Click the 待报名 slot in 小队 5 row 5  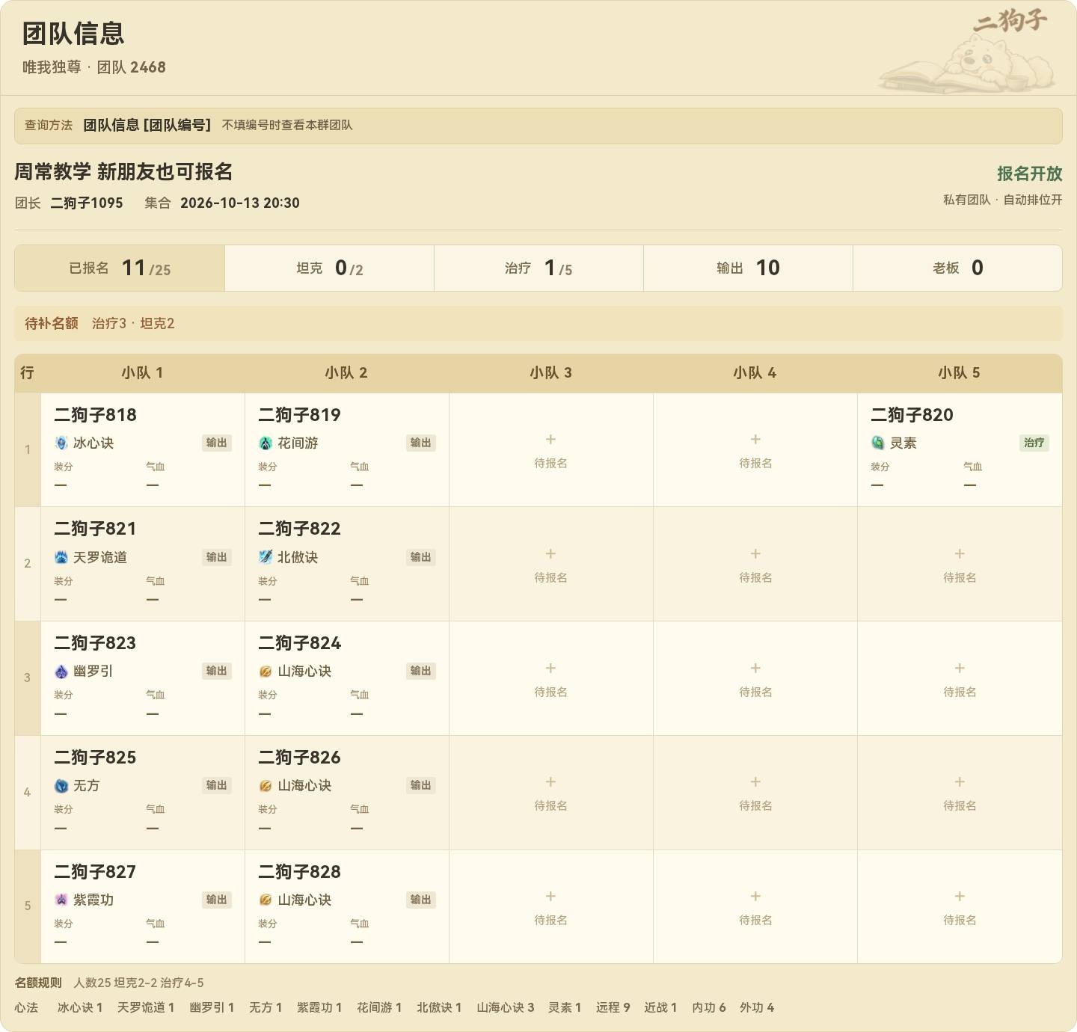pos(960,906)
